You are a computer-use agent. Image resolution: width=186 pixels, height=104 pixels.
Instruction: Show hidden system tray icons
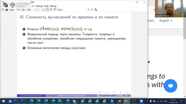147,101
